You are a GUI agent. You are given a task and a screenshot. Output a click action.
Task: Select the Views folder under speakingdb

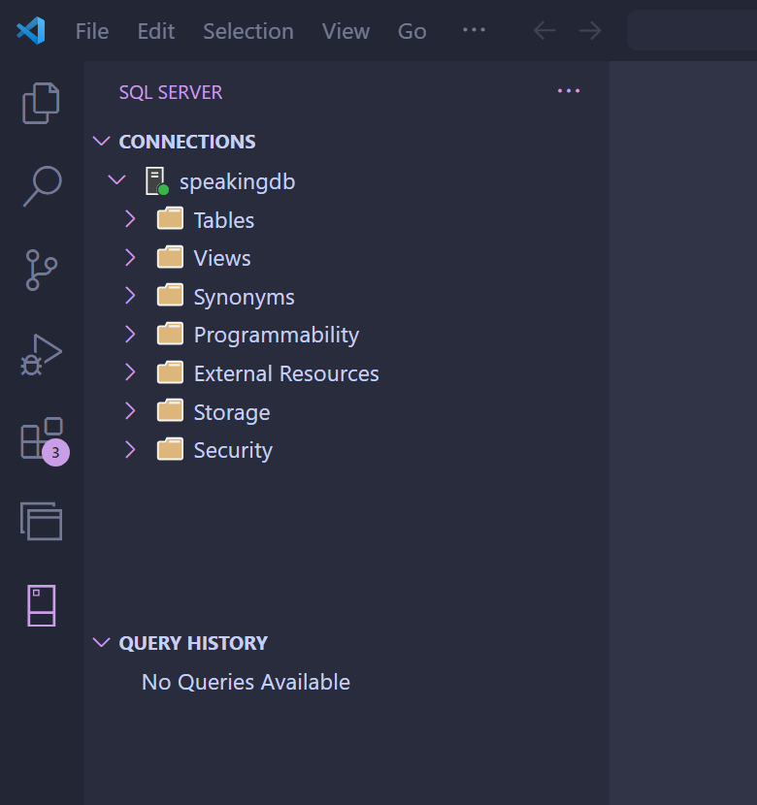pos(222,258)
